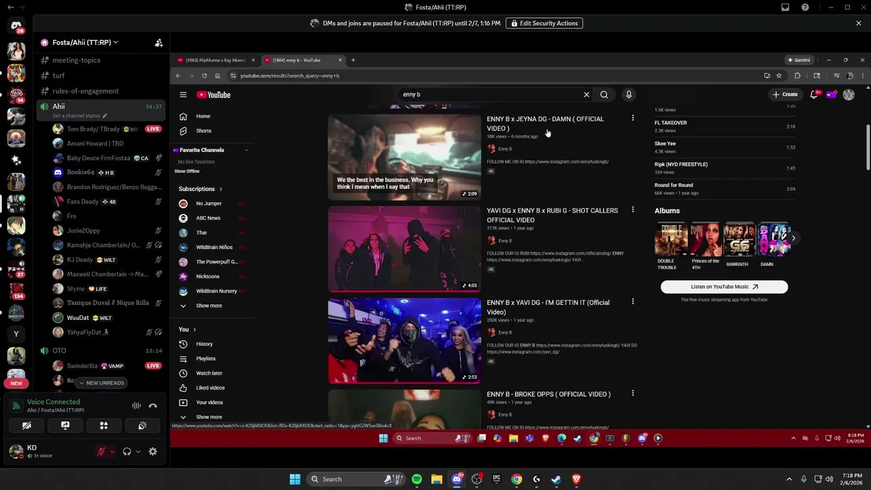Clear the YouTube search query

(587, 95)
